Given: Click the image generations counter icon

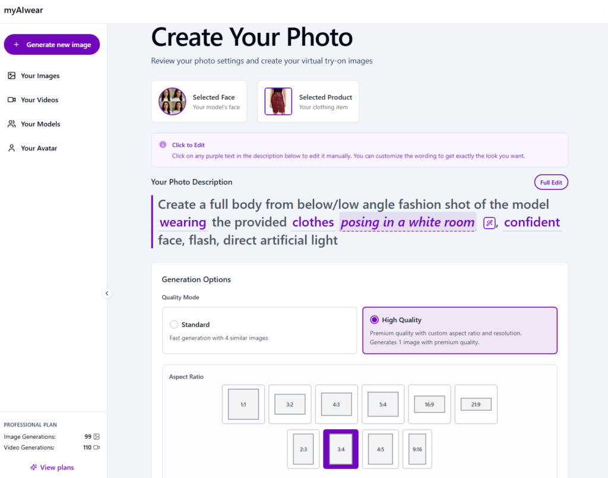Looking at the screenshot, I should click(97, 437).
